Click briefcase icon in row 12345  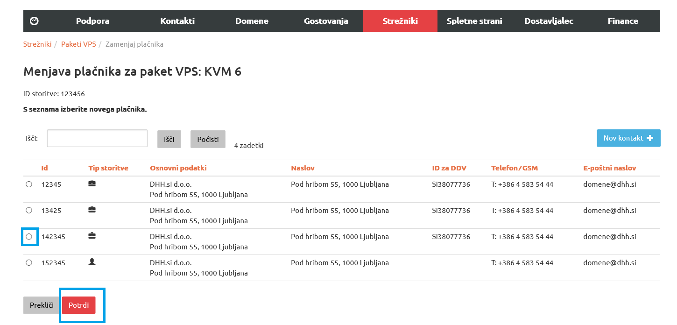pyautogui.click(x=92, y=184)
